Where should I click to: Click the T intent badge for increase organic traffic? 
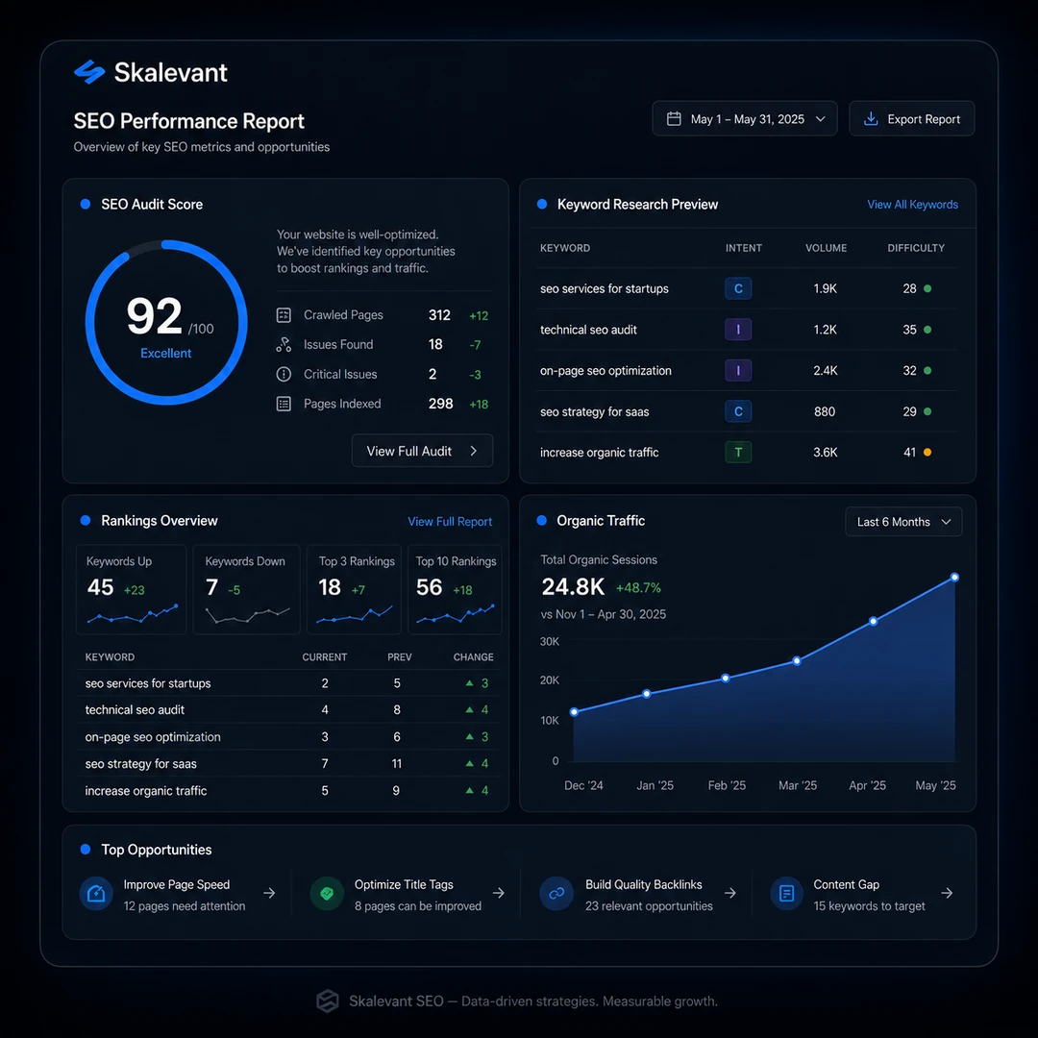pos(738,453)
